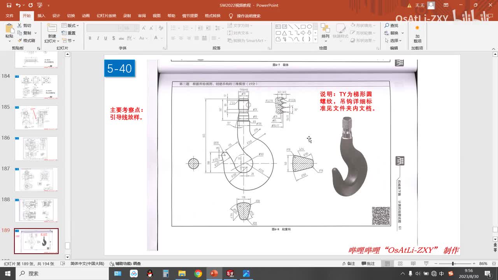Screen dimensions: 498x280
Task: Switch to Slide Sorter view icon
Action: (x=400, y=264)
